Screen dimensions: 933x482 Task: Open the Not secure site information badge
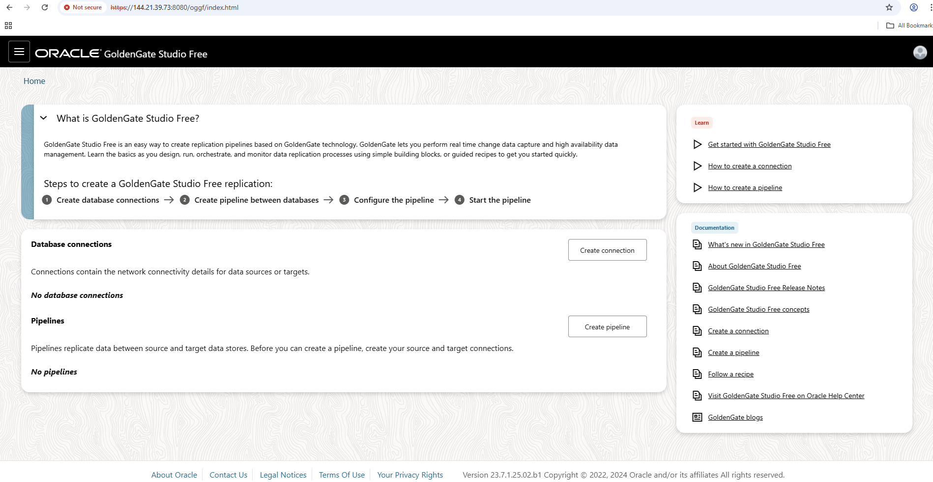pos(82,7)
